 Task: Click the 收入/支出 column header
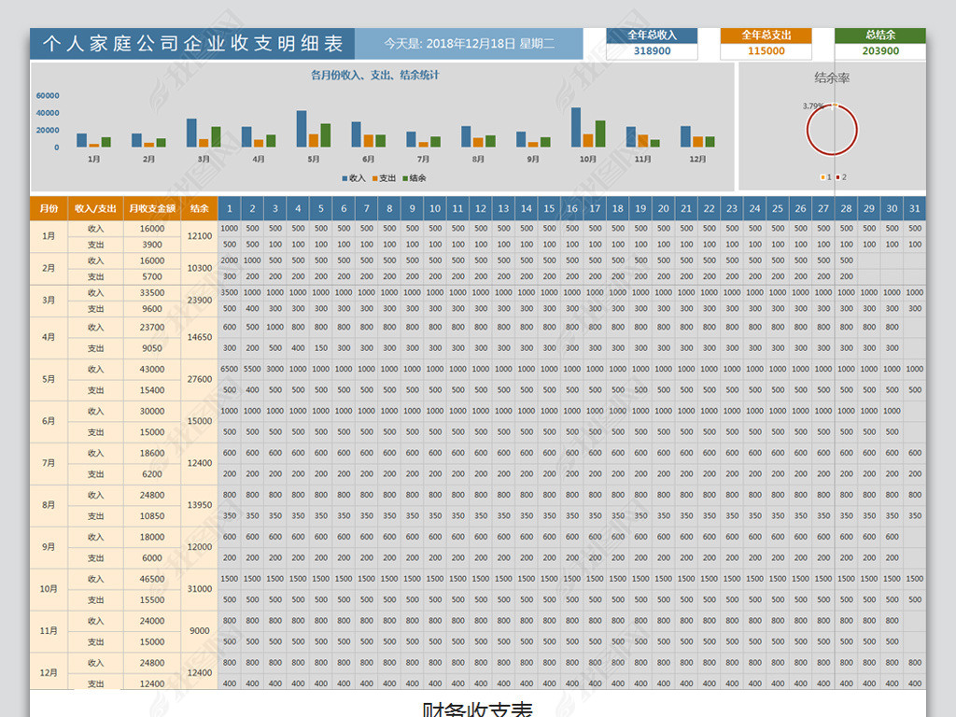tap(95, 208)
